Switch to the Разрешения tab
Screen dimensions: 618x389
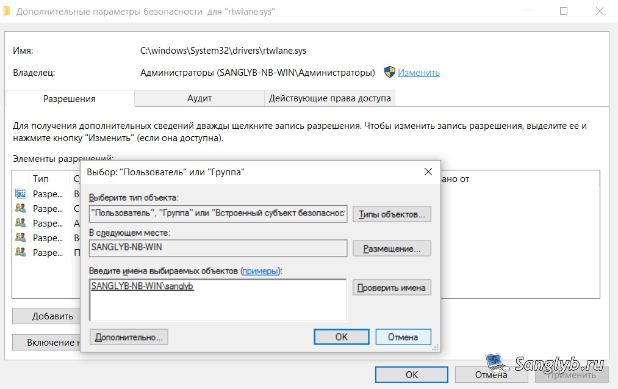tap(70, 99)
